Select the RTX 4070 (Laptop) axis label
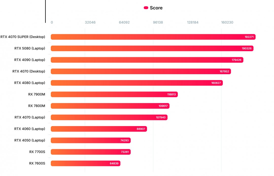Screen dimensions: 274x176 coord(30,117)
